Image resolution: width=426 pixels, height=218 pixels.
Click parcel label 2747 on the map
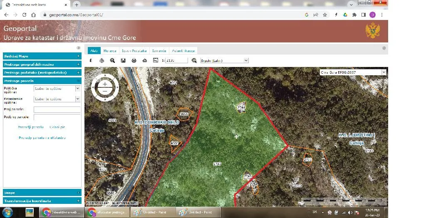217,164
